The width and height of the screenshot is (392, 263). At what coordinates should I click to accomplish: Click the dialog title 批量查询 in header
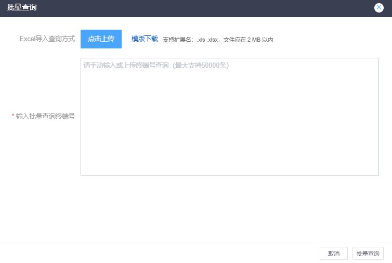[21, 7]
